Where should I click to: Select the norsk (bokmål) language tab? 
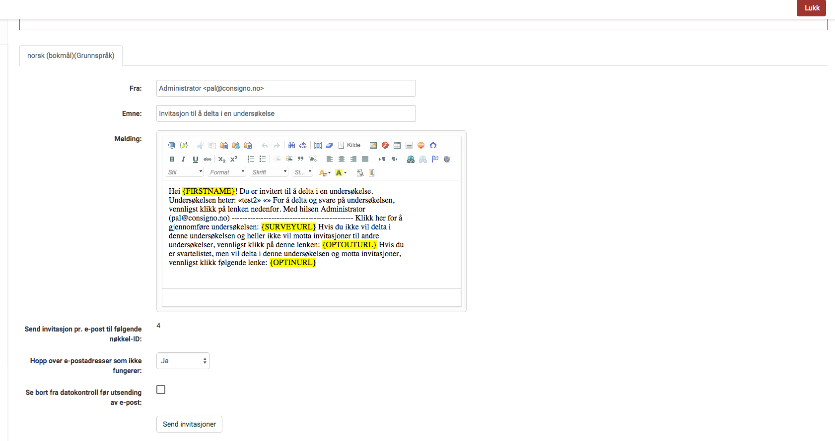tap(71, 55)
